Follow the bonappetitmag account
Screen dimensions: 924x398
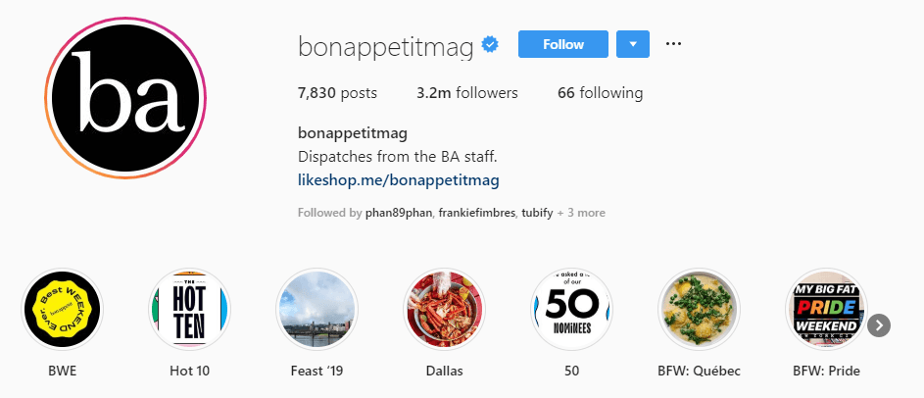(x=562, y=44)
